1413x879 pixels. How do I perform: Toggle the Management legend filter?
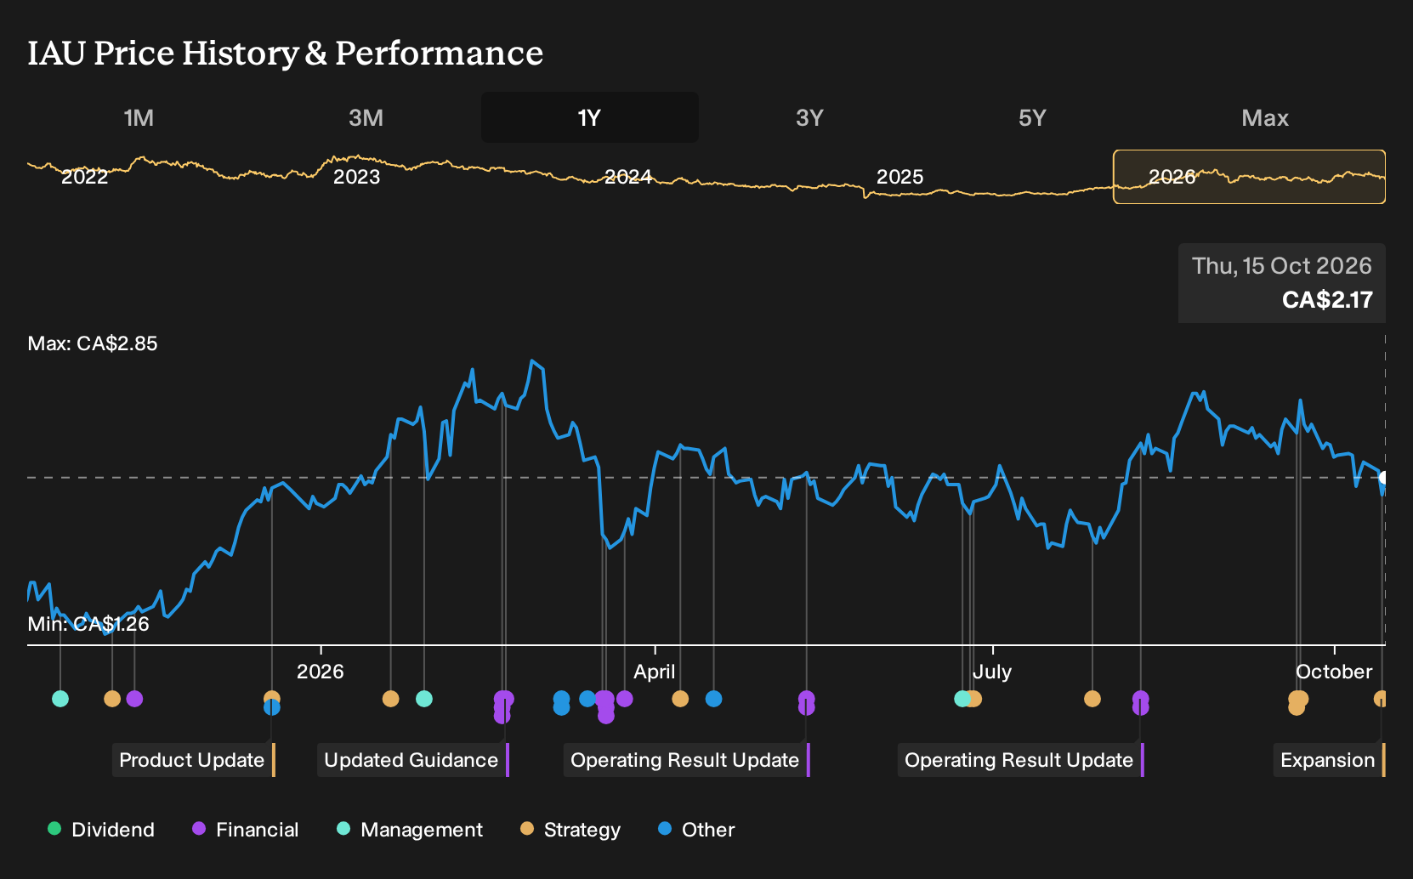point(410,830)
